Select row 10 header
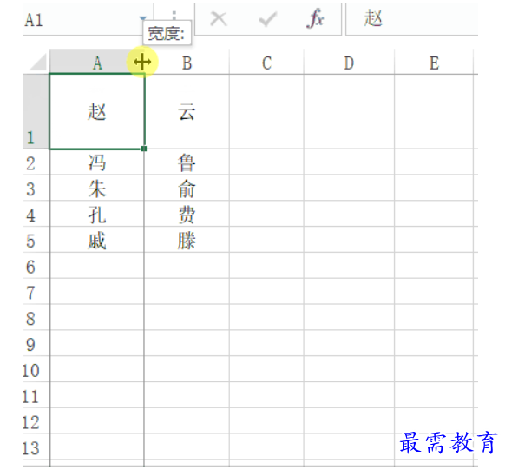505x470 pixels. pos(36,369)
